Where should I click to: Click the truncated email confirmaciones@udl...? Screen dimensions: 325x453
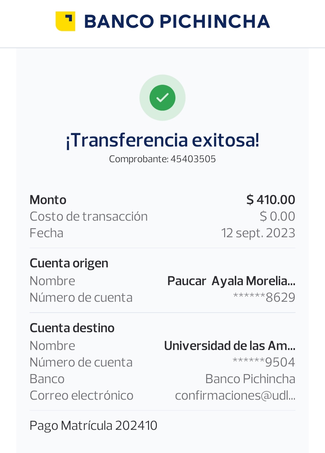[x=235, y=395]
